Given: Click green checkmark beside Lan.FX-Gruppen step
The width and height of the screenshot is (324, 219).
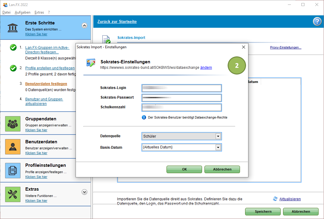Looking at the screenshot, I should (13, 47).
